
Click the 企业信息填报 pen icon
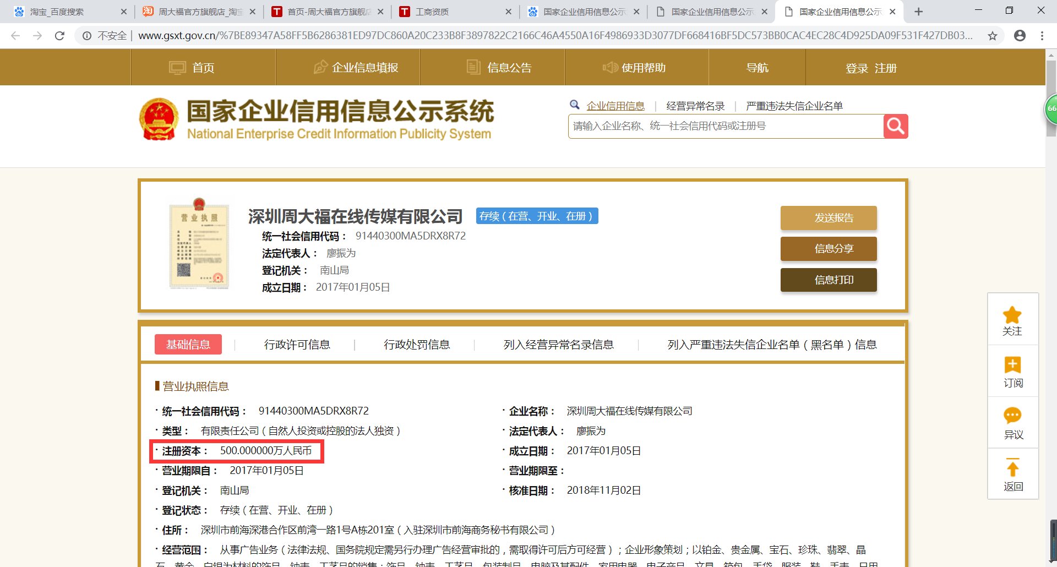click(321, 67)
